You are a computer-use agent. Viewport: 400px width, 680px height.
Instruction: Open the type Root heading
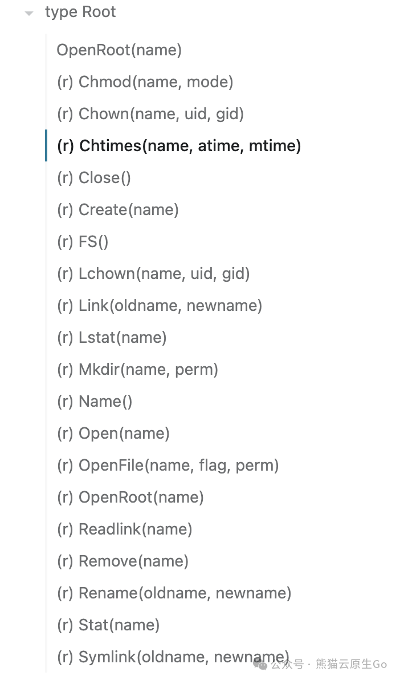80,12
